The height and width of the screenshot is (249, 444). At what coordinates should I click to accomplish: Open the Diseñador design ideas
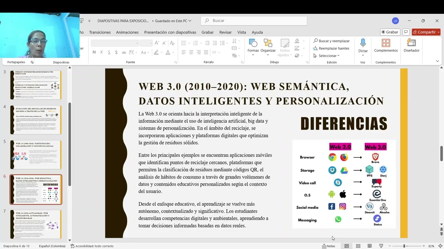[411, 46]
